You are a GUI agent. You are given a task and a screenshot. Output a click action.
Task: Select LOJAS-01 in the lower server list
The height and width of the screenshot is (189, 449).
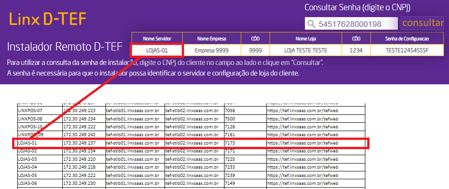pos(27,143)
